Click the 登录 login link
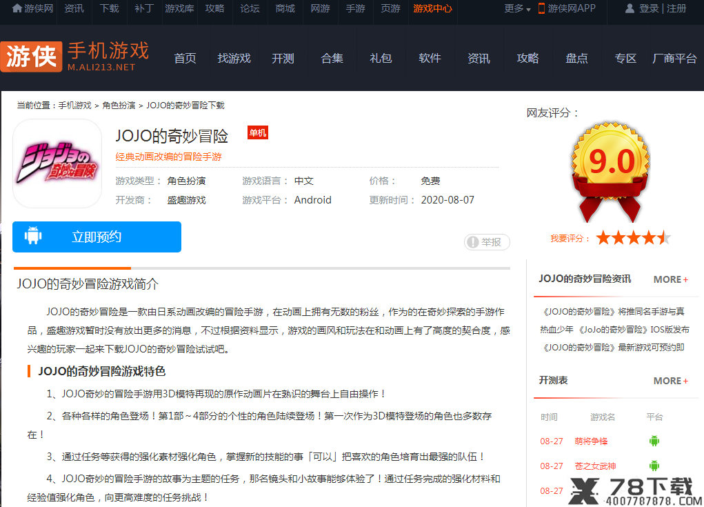The image size is (704, 507). coord(649,8)
